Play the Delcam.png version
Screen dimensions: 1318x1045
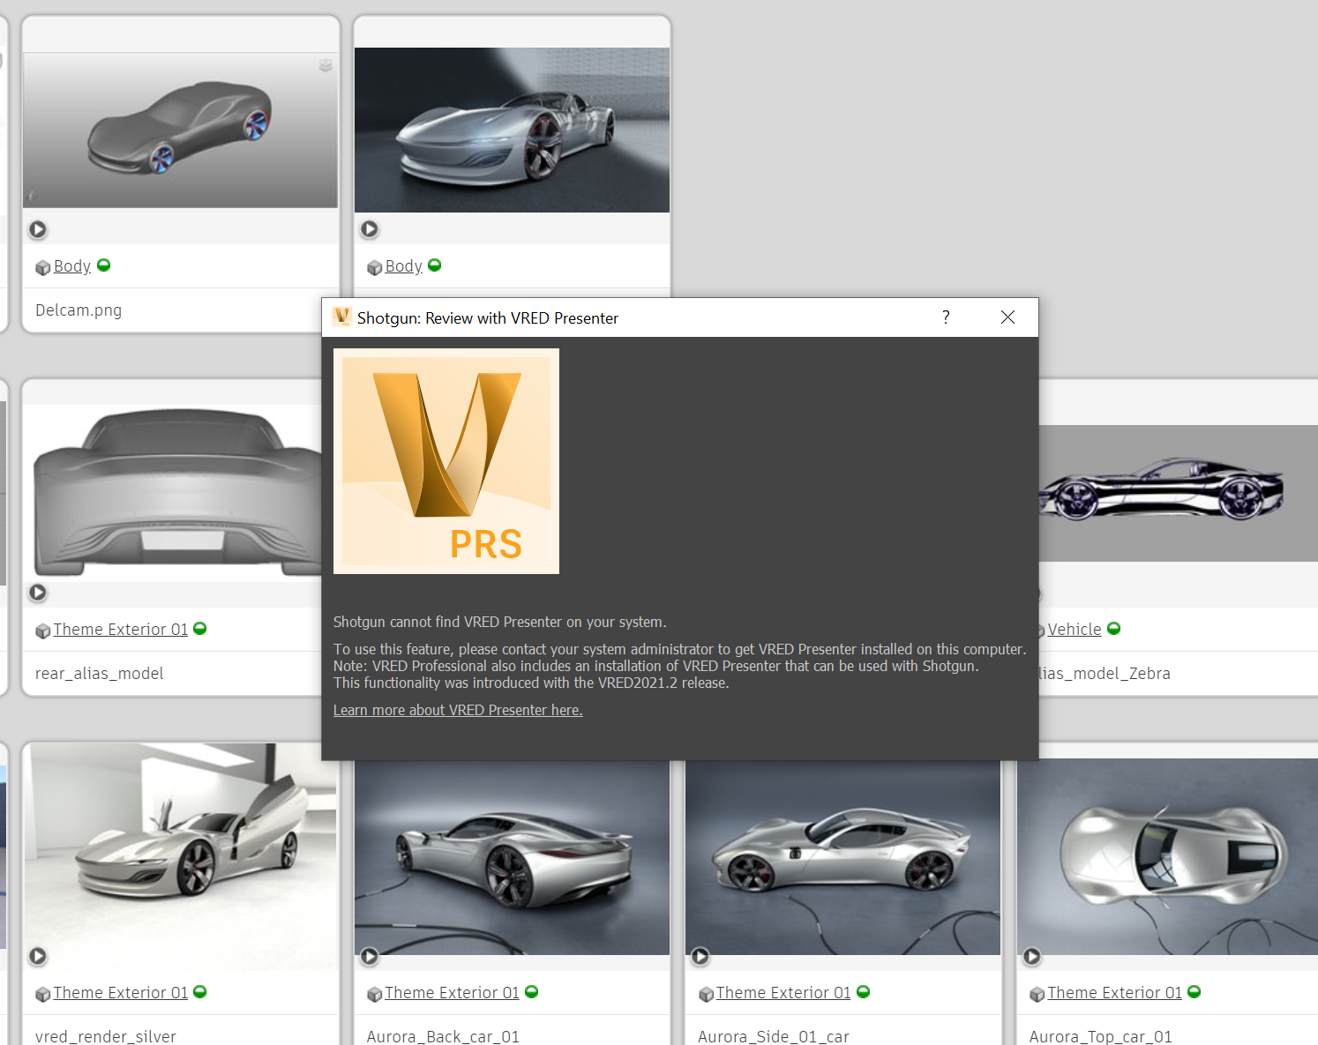click(38, 229)
